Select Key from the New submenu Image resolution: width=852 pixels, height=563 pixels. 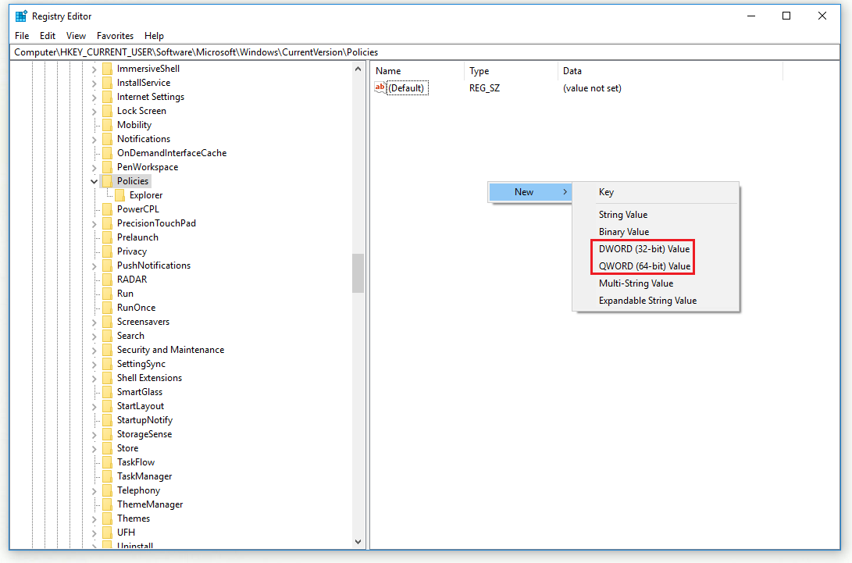656,192
